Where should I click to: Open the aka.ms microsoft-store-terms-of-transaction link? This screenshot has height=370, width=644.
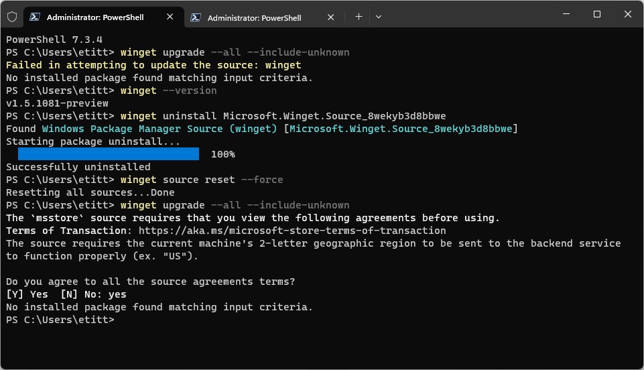pos(292,231)
